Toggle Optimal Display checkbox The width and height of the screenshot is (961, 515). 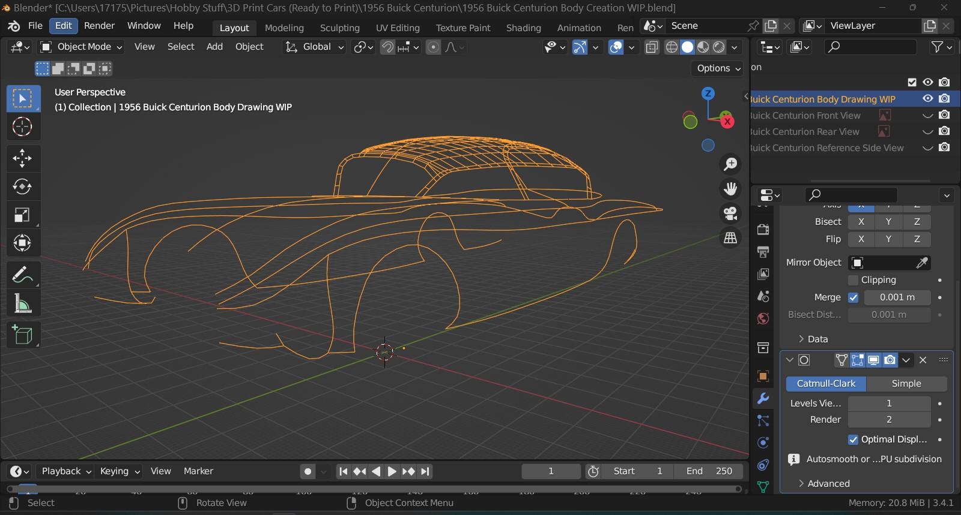point(853,439)
